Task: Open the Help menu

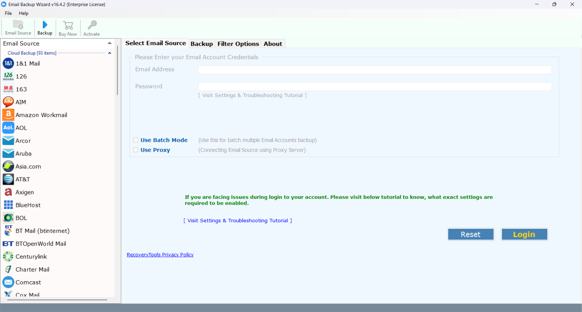Action: pos(24,13)
